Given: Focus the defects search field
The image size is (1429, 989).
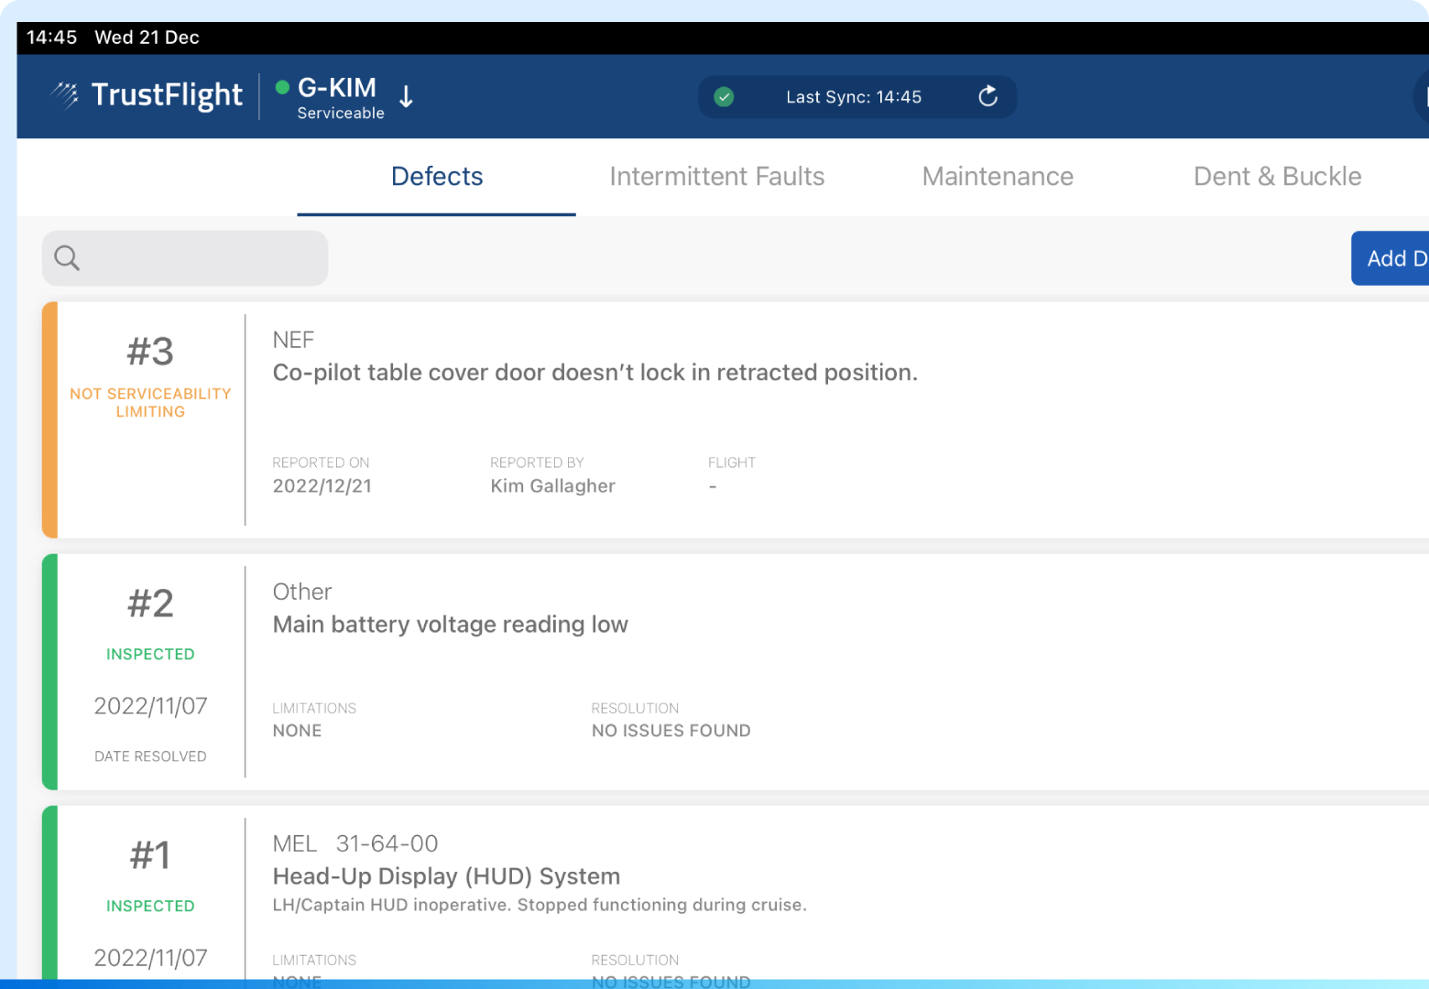Looking at the screenshot, I should tap(202, 258).
